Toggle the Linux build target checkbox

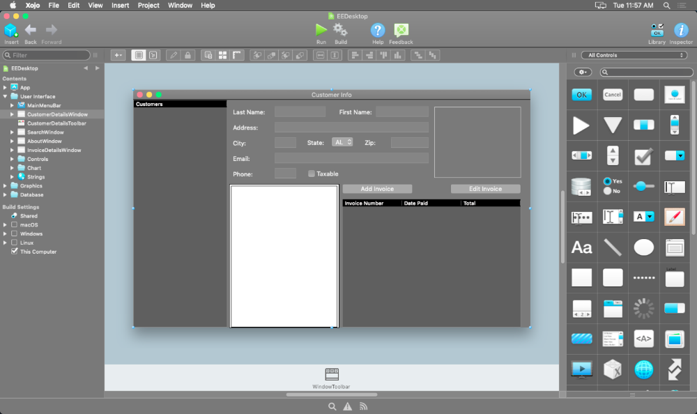pos(15,243)
